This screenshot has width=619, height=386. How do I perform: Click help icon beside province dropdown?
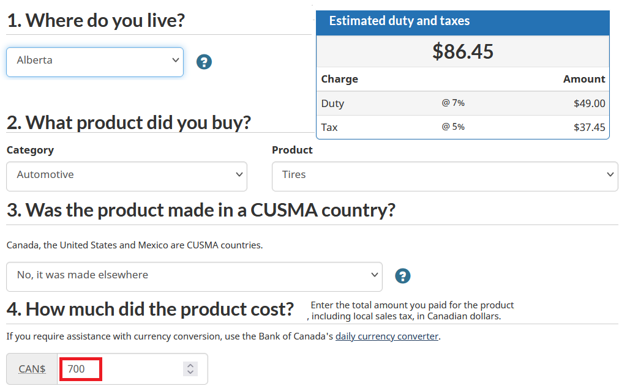[x=204, y=62]
